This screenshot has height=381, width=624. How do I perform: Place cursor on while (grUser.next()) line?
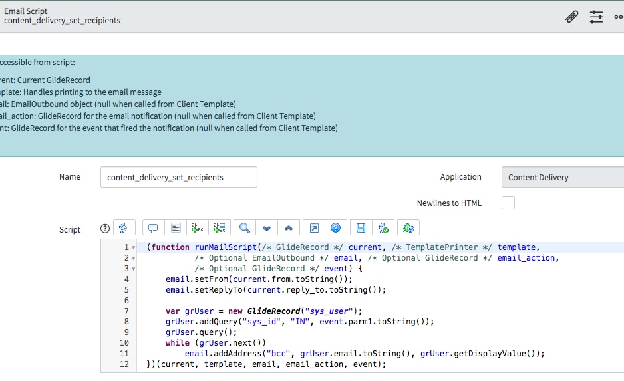[x=216, y=343]
